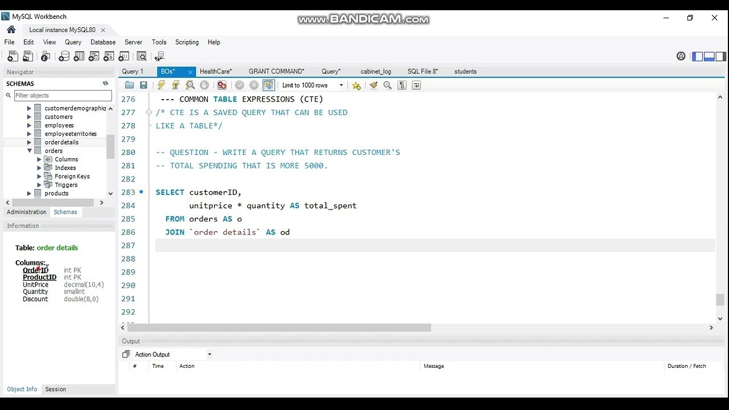Click the home icon tab
This screenshot has width=729, height=410.
(11, 30)
